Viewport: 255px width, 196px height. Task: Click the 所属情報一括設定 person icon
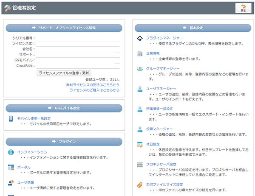point(140,109)
